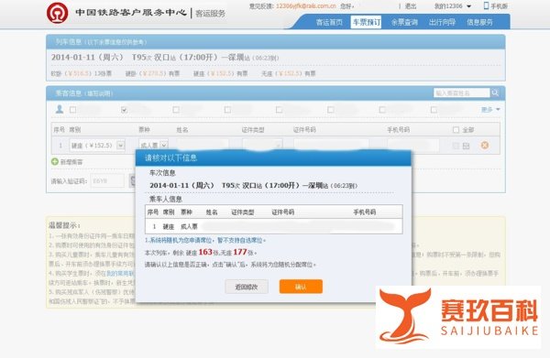The width and height of the screenshot is (550, 358).
Task: Open 填写说明 link in passenger header
Action: coord(100,93)
